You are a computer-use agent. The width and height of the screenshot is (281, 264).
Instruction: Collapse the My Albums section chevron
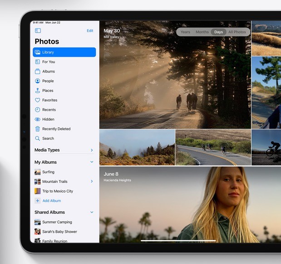coord(92,162)
